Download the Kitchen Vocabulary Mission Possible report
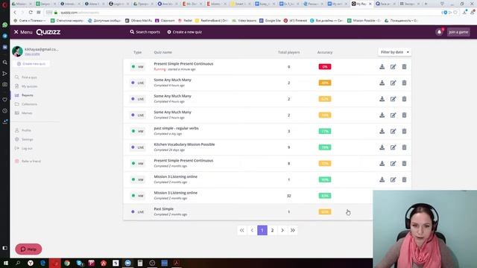 pyautogui.click(x=382, y=147)
